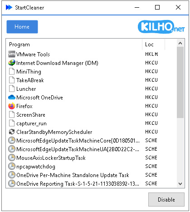Maximize the StartCleaner window
Screen dimensions: 190x212
[x=157, y=7]
